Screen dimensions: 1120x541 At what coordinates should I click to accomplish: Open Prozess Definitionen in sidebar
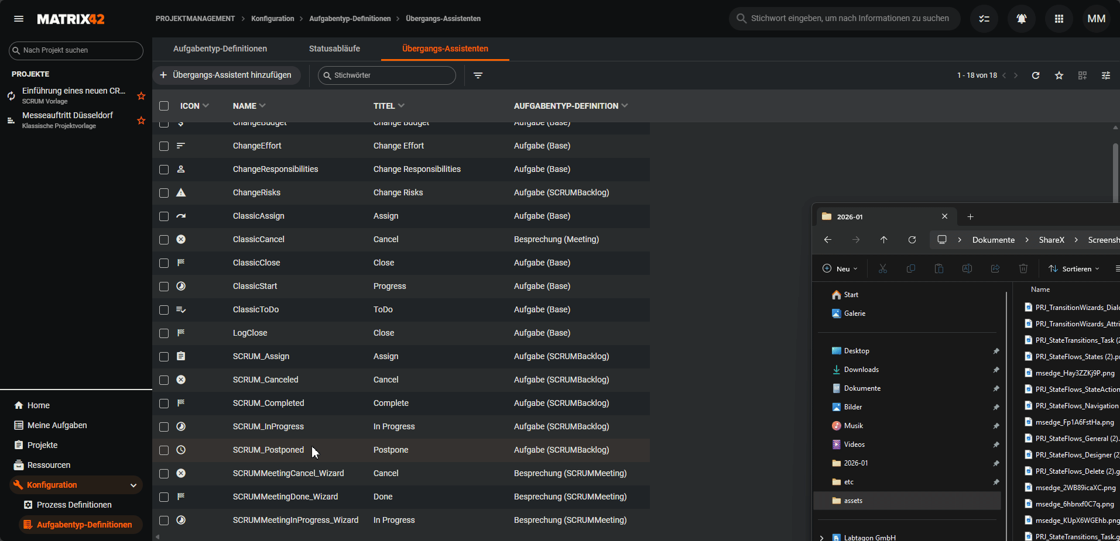click(74, 505)
